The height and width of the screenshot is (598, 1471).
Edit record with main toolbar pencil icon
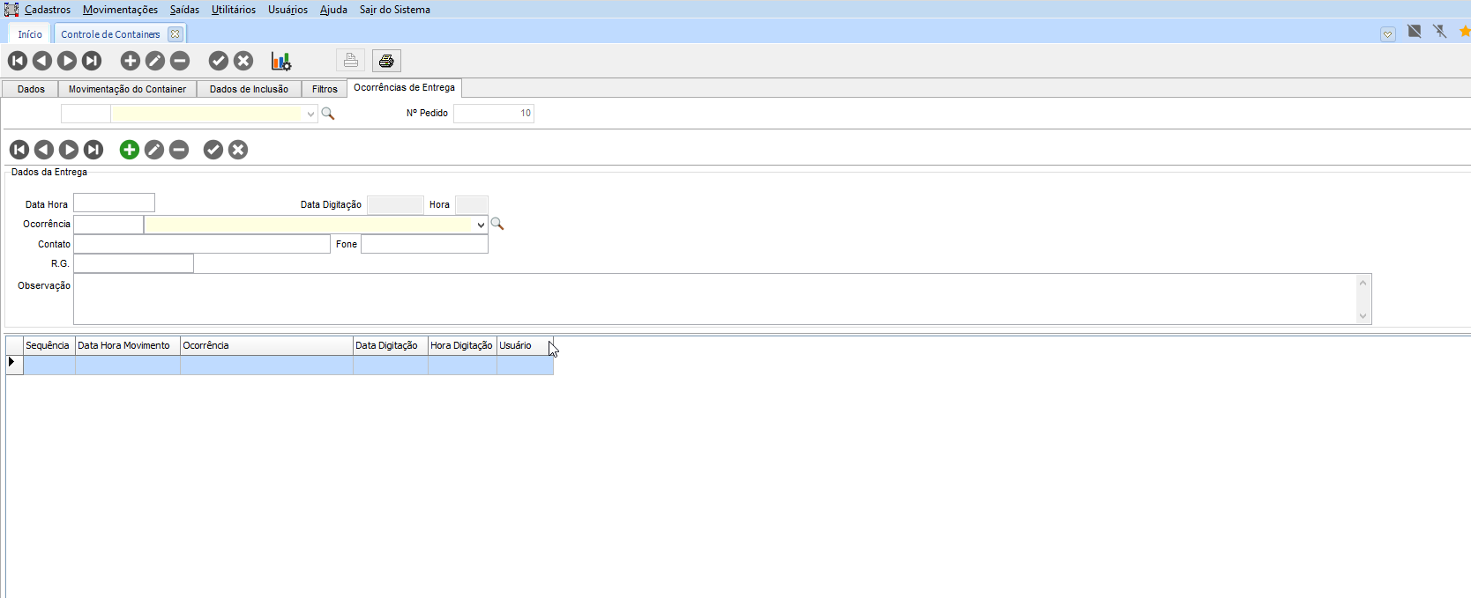(x=155, y=61)
